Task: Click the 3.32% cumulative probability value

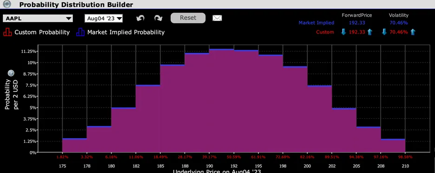Action: coord(87,157)
